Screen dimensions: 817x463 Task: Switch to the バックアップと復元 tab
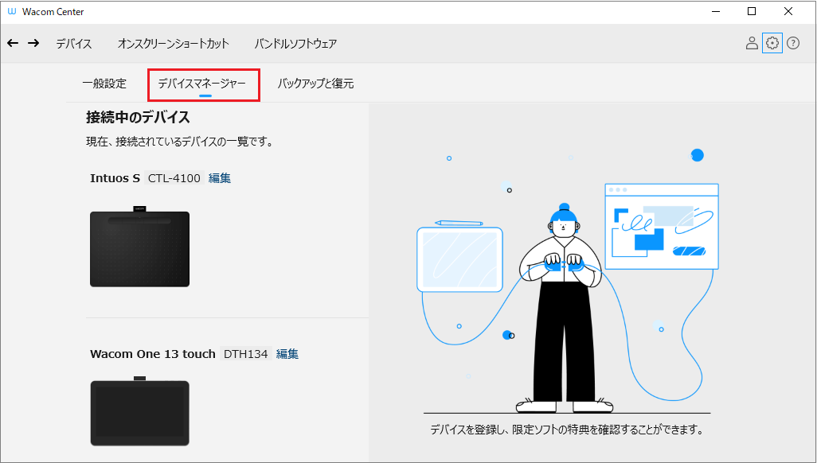316,84
